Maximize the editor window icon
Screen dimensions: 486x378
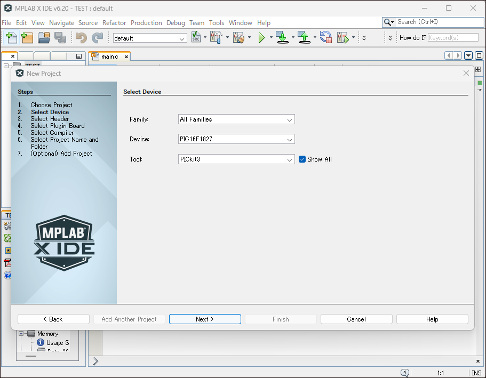click(x=479, y=55)
